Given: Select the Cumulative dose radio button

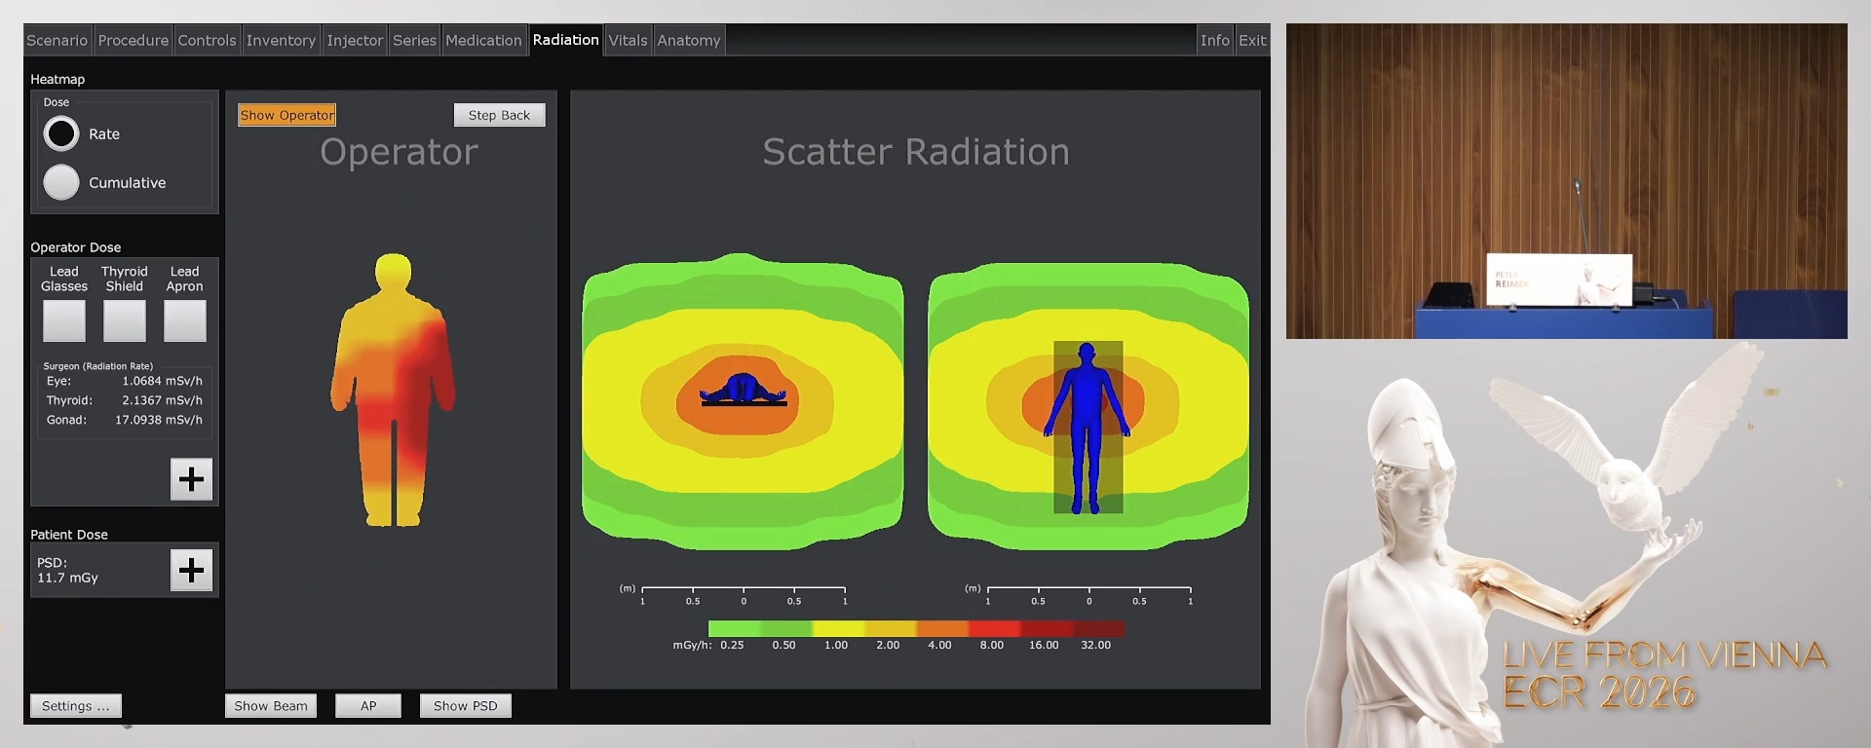Looking at the screenshot, I should [61, 182].
